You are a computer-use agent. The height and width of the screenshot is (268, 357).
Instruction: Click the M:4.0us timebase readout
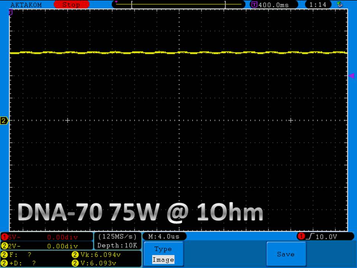164,236
